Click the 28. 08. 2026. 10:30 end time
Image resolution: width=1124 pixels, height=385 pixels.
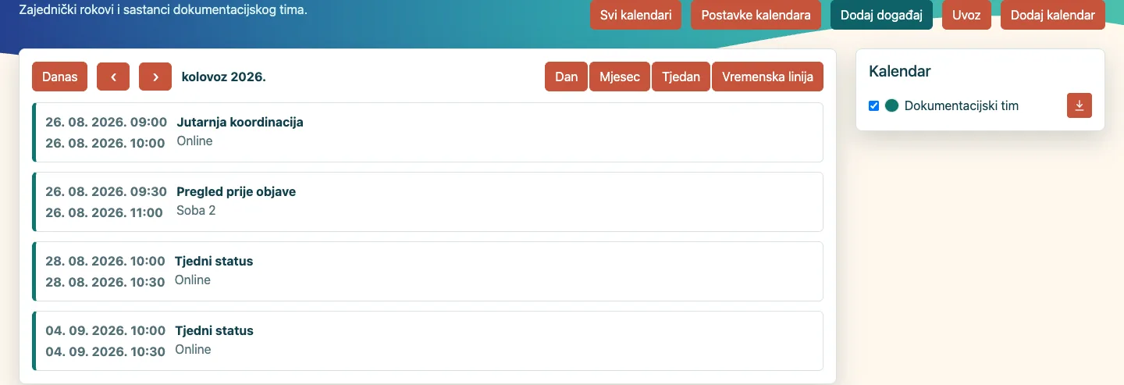pos(105,282)
